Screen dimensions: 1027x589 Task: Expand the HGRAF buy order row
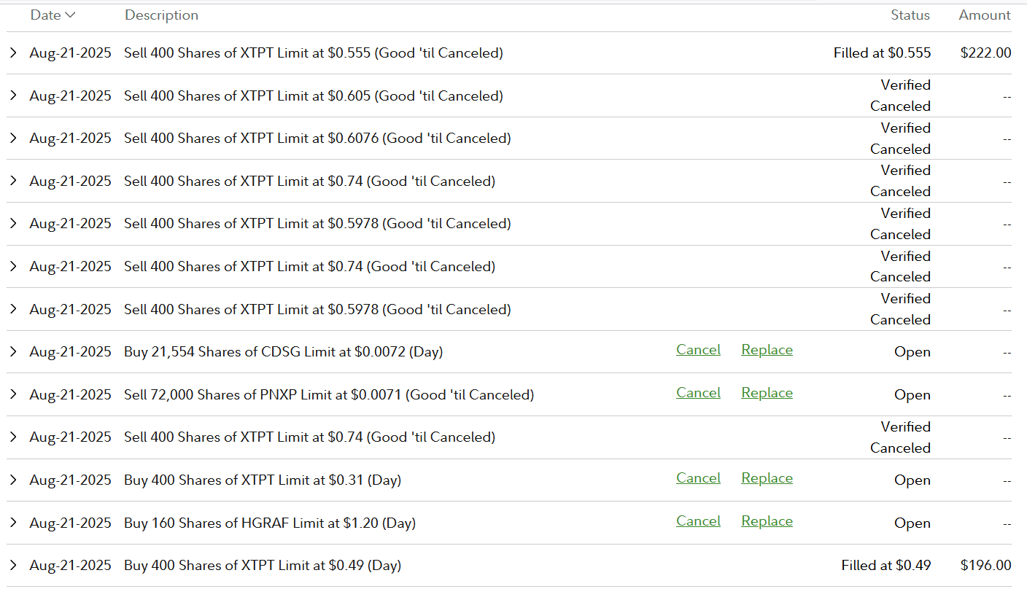tap(13, 523)
